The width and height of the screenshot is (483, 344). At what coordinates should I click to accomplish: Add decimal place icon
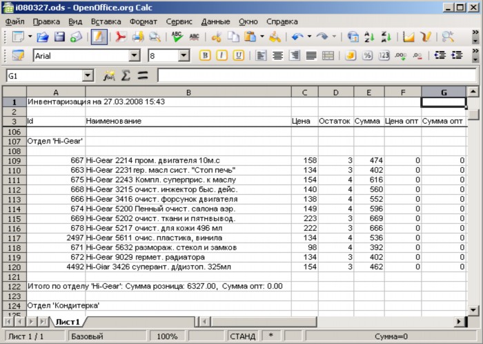pyautogui.click(x=401, y=56)
